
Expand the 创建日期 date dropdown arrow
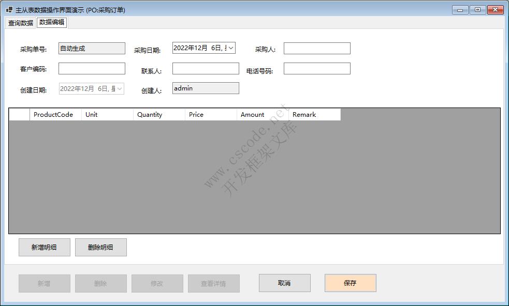click(120, 89)
